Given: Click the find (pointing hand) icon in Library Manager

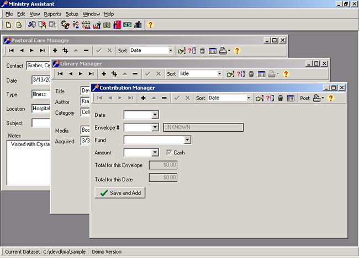Looking at the screenshot, I should (x=230, y=74).
